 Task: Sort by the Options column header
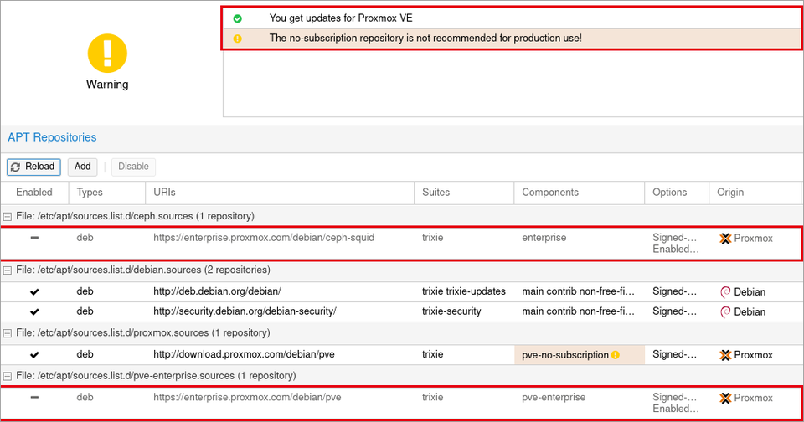pyautogui.click(x=677, y=193)
